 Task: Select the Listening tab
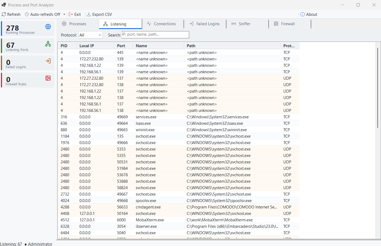point(120,24)
